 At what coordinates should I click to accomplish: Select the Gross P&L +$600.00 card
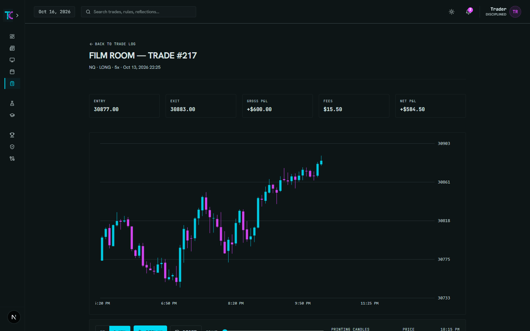coord(278,106)
